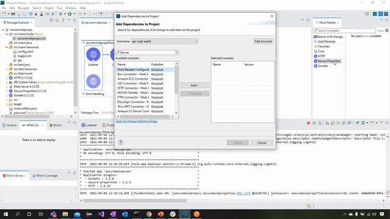Image resolution: width=390 pixels, height=219 pixels.
Task: Click the green Run toolbar icon
Action: click(x=70, y=14)
